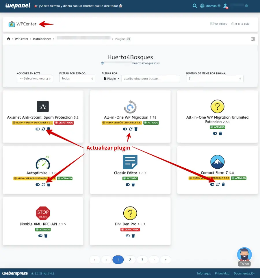Open the Acciones en lote dropdown
The image size is (260, 278).
click(35, 79)
